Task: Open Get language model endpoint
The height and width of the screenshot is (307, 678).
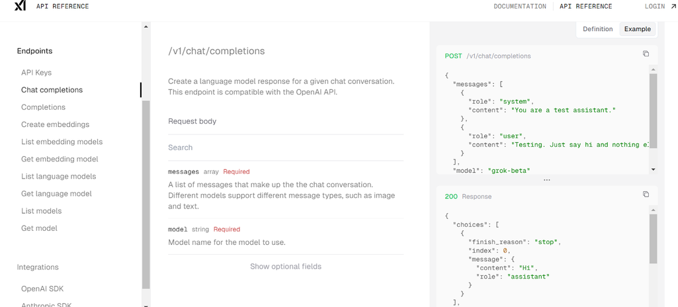Action: (x=56, y=194)
